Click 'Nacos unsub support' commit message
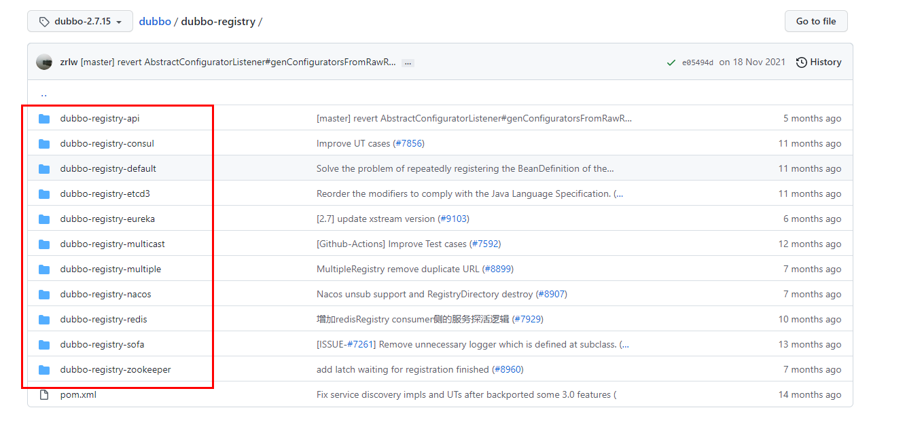This screenshot has height=429, width=905. coord(425,294)
